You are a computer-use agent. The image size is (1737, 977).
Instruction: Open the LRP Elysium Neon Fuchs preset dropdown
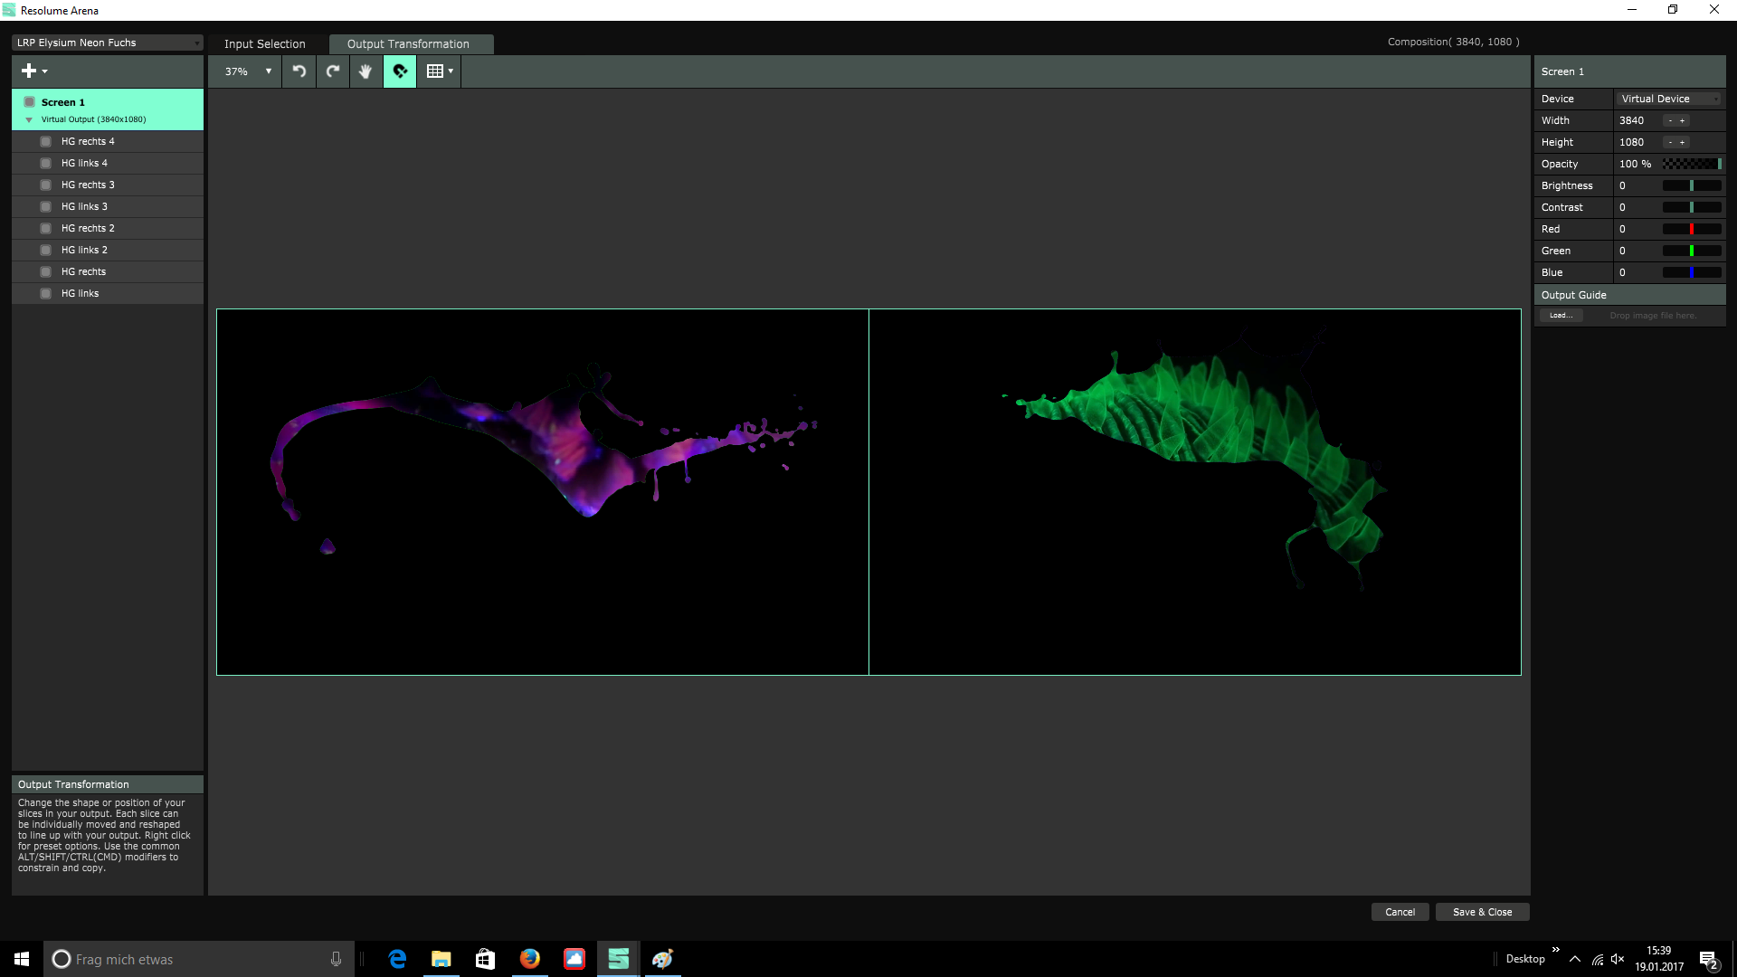point(107,43)
